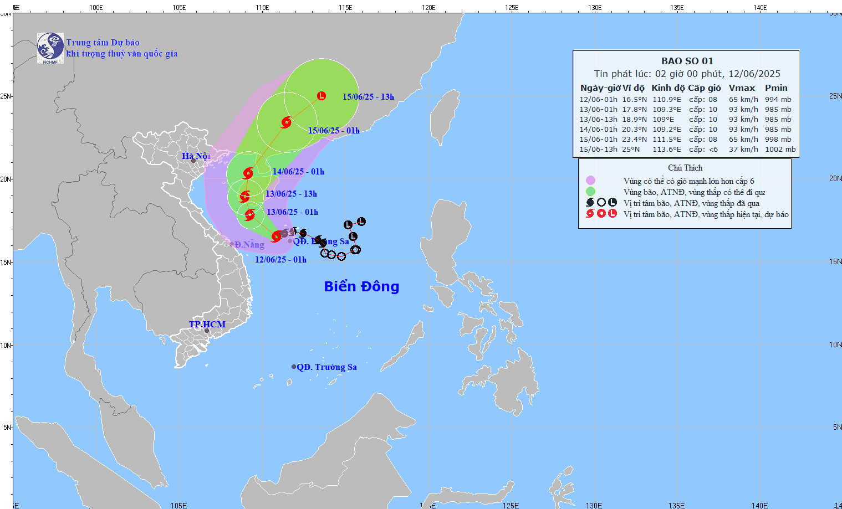Click the Biển Đông map label
The width and height of the screenshot is (842, 509).
click(x=361, y=286)
